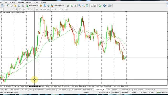Open the Справка menu
The width and height of the screenshot is (168, 95).
click(x=43, y=2)
